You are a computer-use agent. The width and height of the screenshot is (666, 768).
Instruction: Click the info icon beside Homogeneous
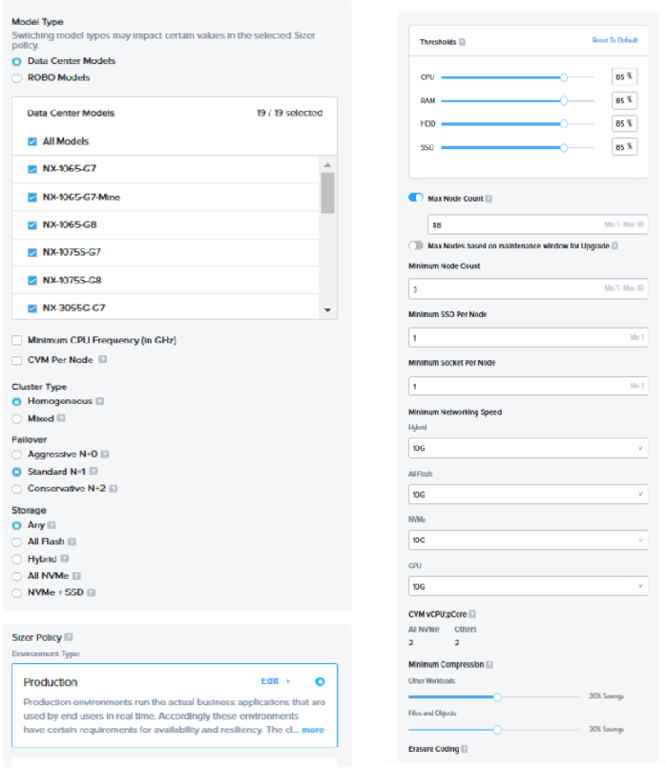point(100,401)
